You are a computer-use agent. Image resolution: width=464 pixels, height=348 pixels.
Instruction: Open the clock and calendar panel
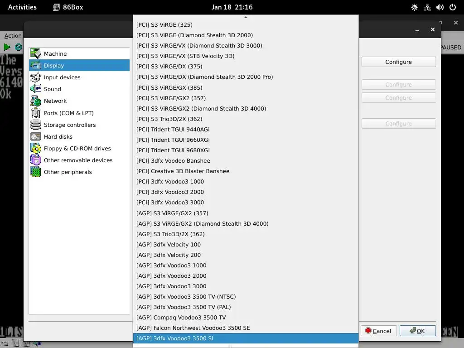coord(232,7)
